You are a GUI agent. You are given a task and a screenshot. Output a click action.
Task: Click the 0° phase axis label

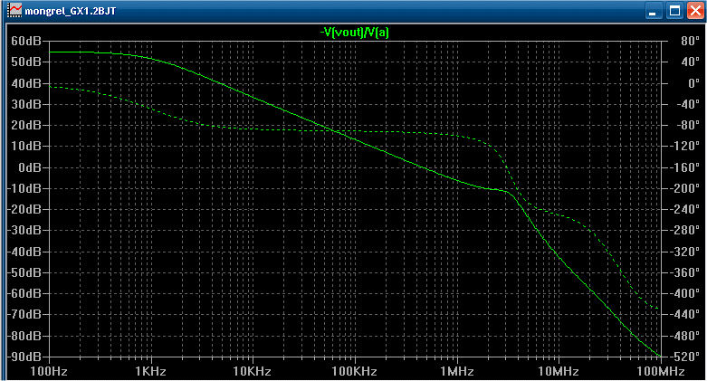tap(694, 83)
